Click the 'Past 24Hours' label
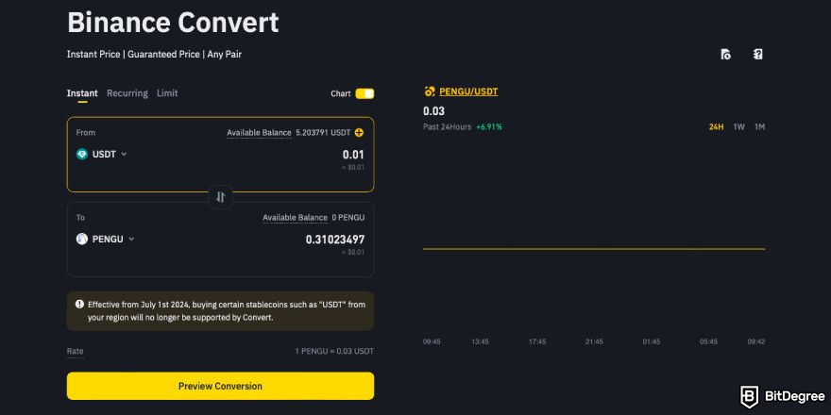Screen dimensions: 831x415 pyautogui.click(x=447, y=127)
